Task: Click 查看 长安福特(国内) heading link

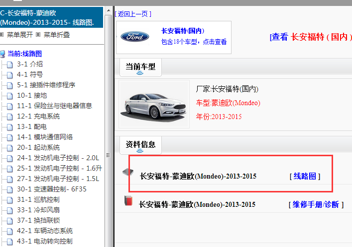Action: click(x=311, y=37)
